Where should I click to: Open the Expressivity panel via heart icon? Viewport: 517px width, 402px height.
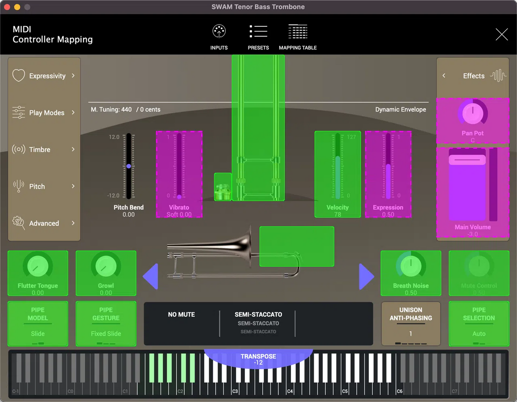(19, 75)
